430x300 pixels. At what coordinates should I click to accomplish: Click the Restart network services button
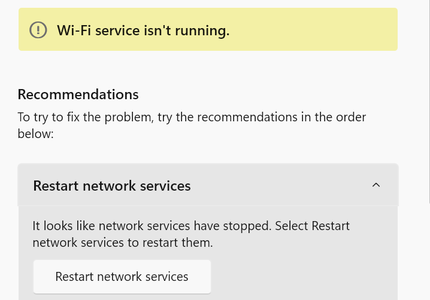[x=122, y=277]
